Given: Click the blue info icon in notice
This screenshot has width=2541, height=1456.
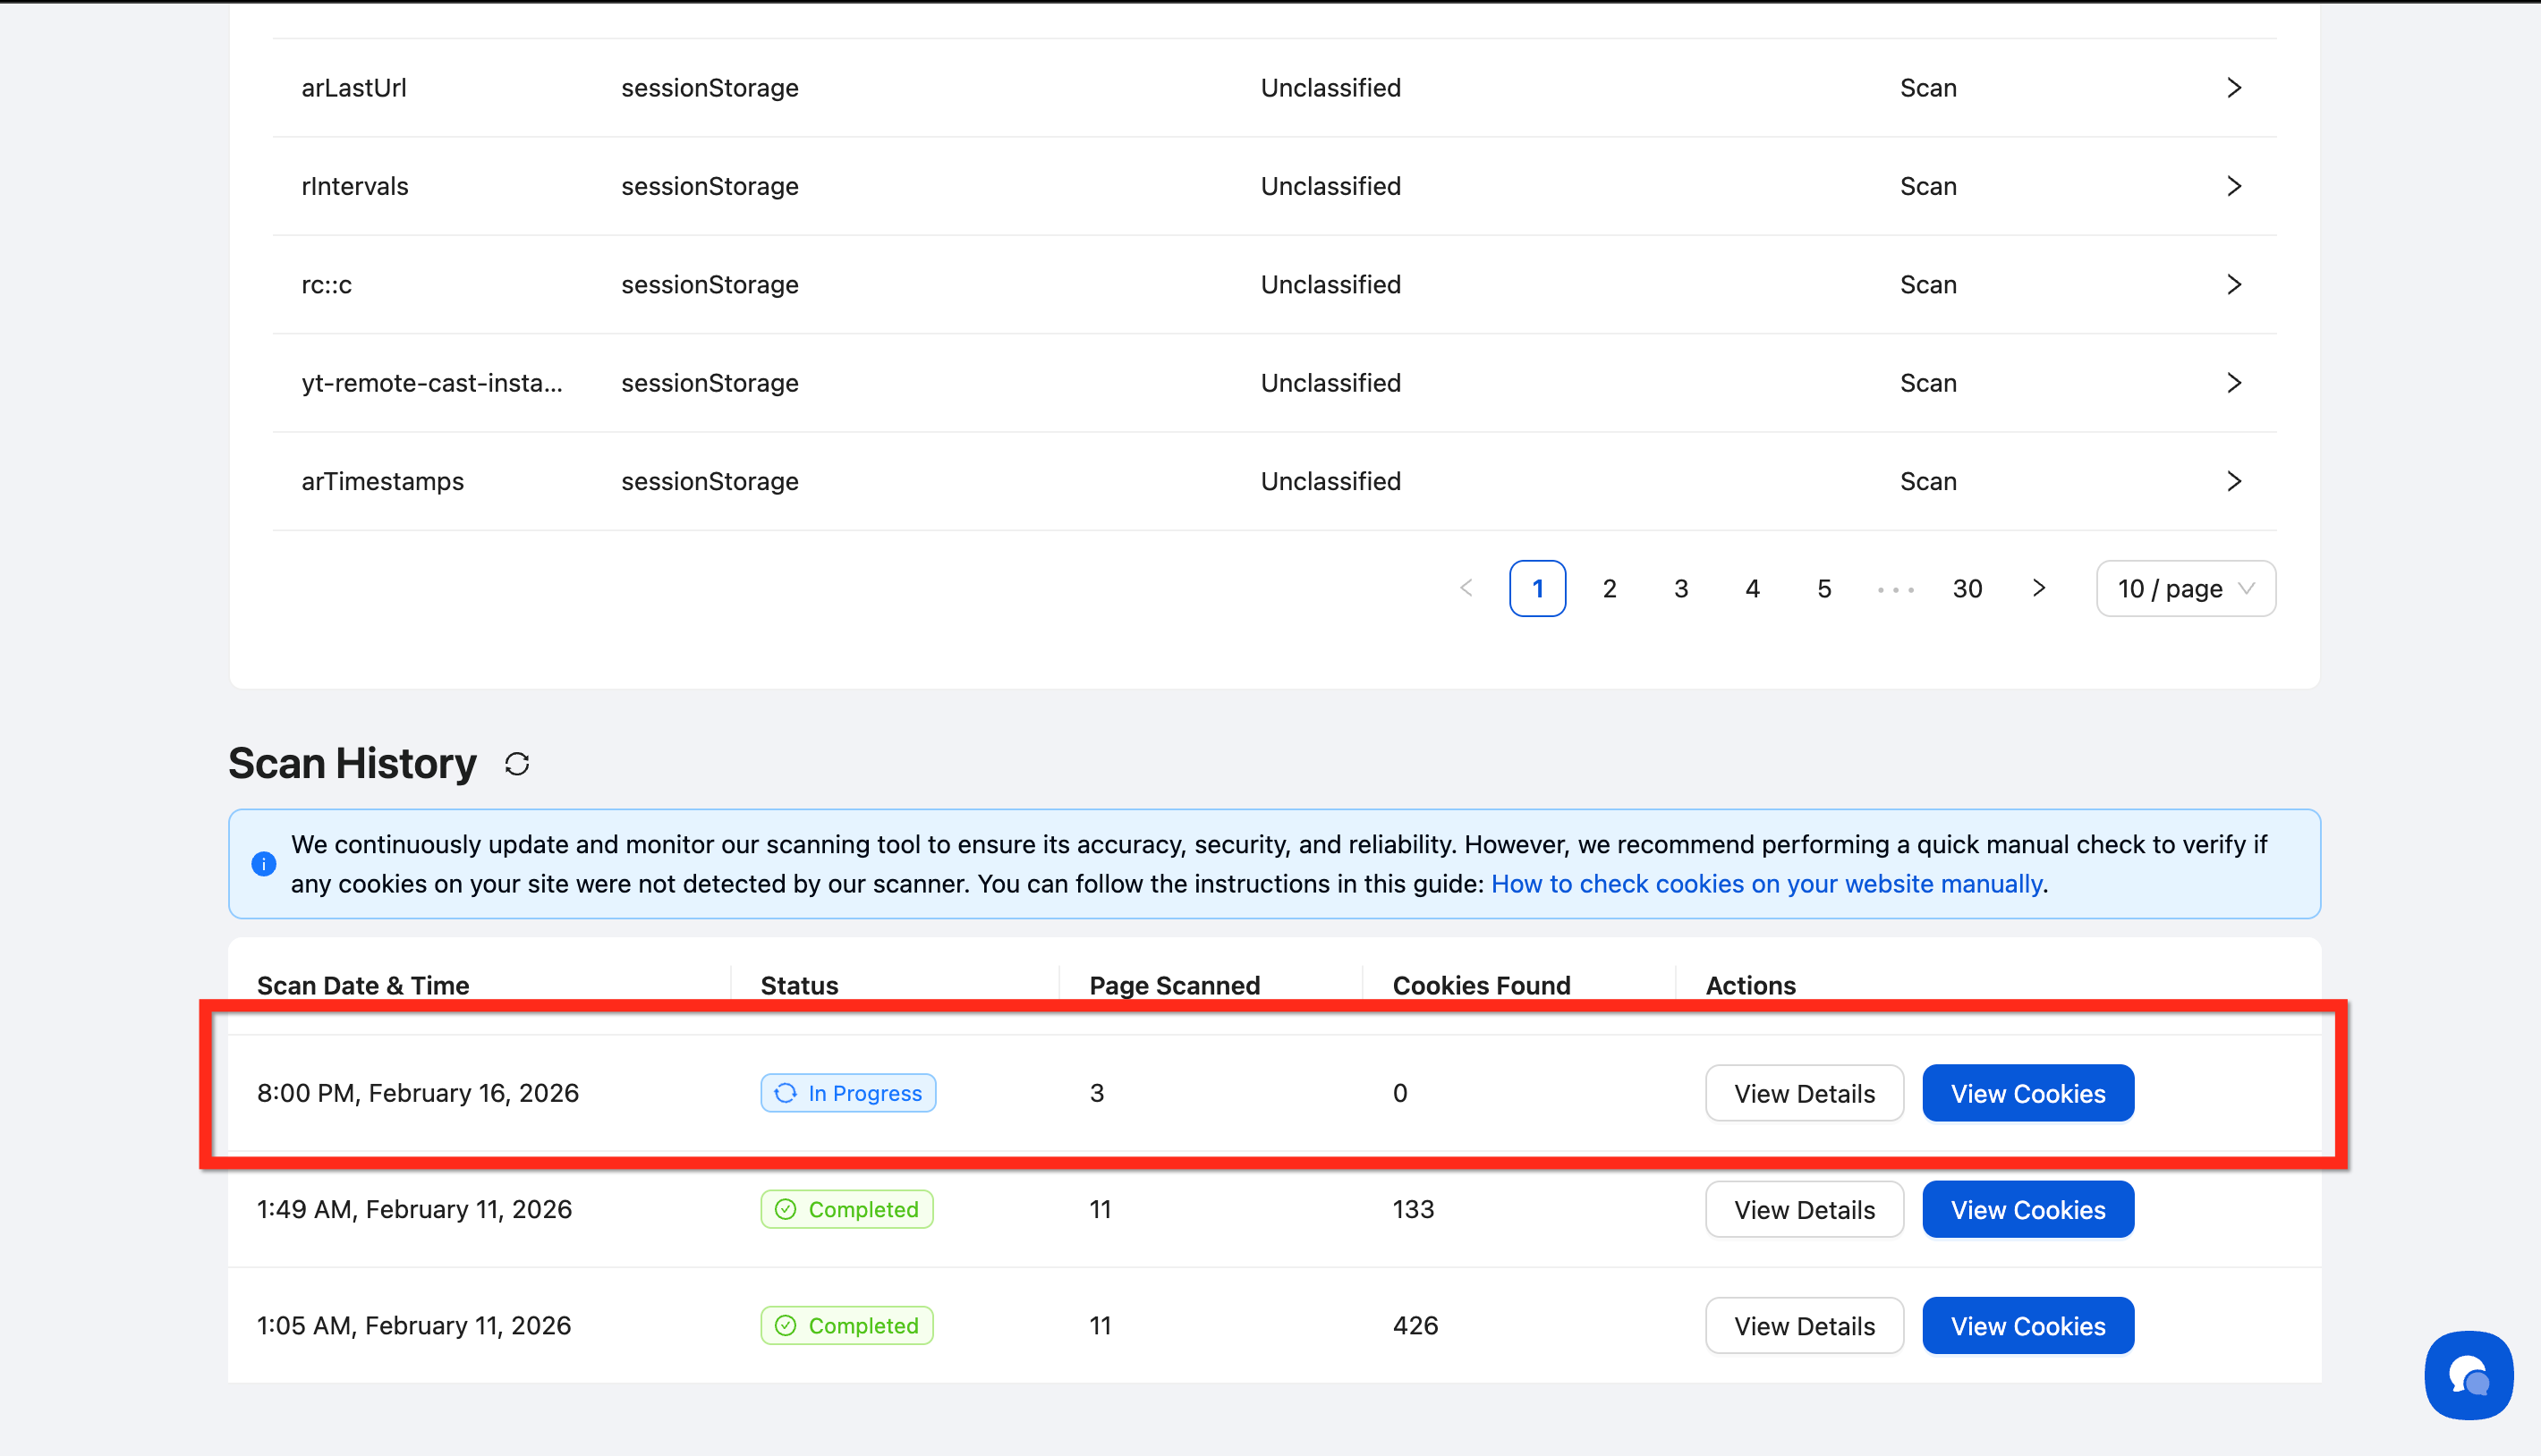Looking at the screenshot, I should click(x=264, y=864).
